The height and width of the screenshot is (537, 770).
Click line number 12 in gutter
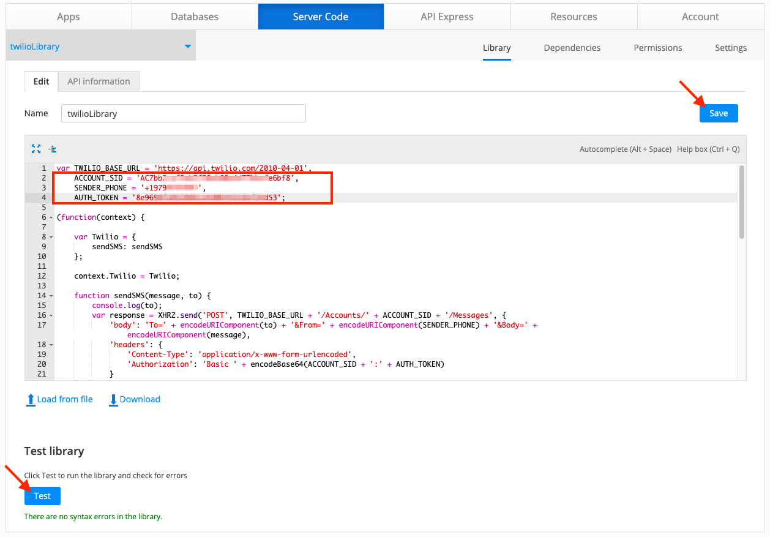42,276
